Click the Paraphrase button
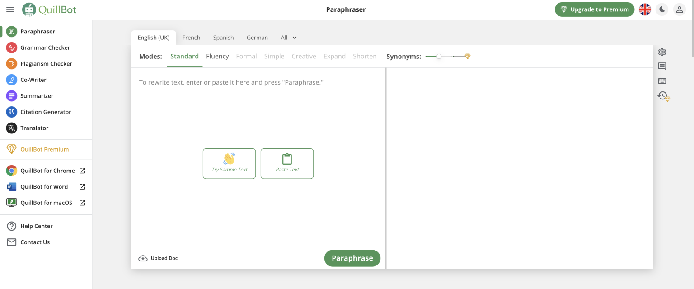The width and height of the screenshot is (694, 289). click(352, 258)
